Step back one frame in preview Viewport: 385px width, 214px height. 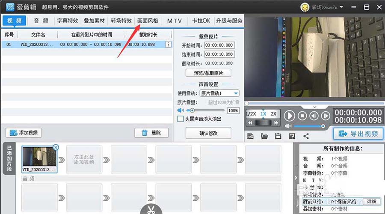click(314, 116)
